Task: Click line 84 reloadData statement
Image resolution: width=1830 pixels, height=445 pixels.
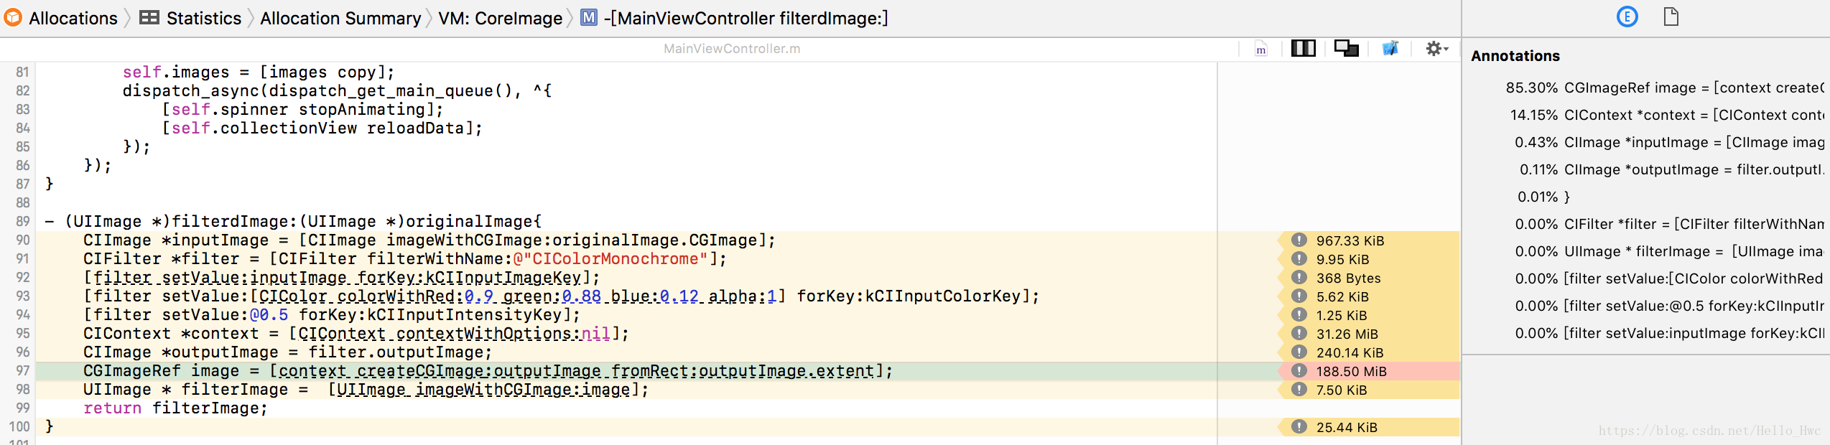Action: [322, 128]
